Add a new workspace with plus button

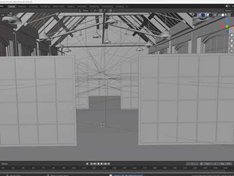pos(127,6)
